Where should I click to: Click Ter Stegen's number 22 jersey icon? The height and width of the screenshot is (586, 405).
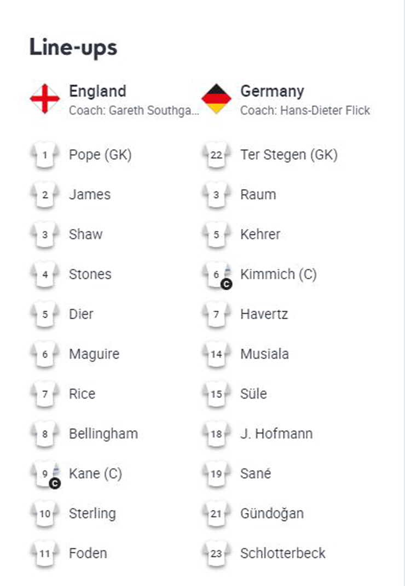click(216, 155)
